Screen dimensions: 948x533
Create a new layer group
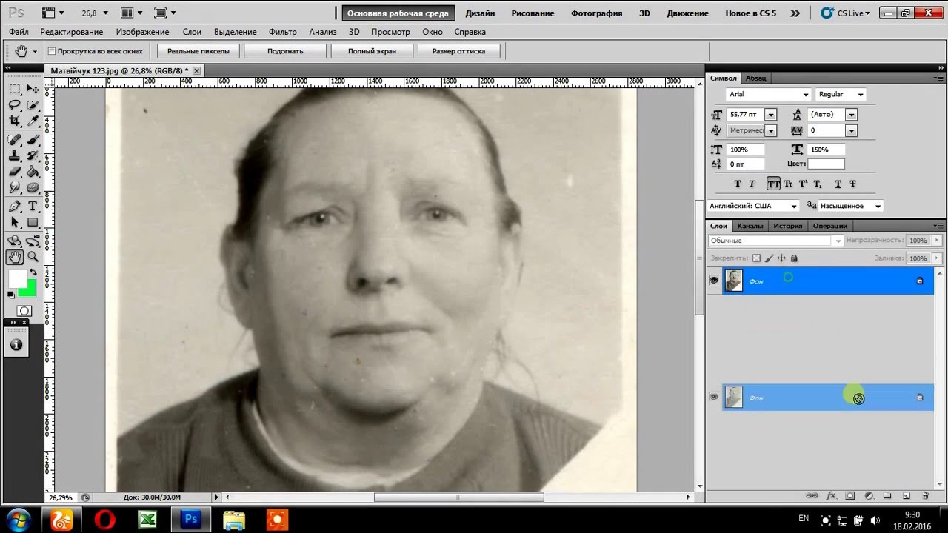887,495
